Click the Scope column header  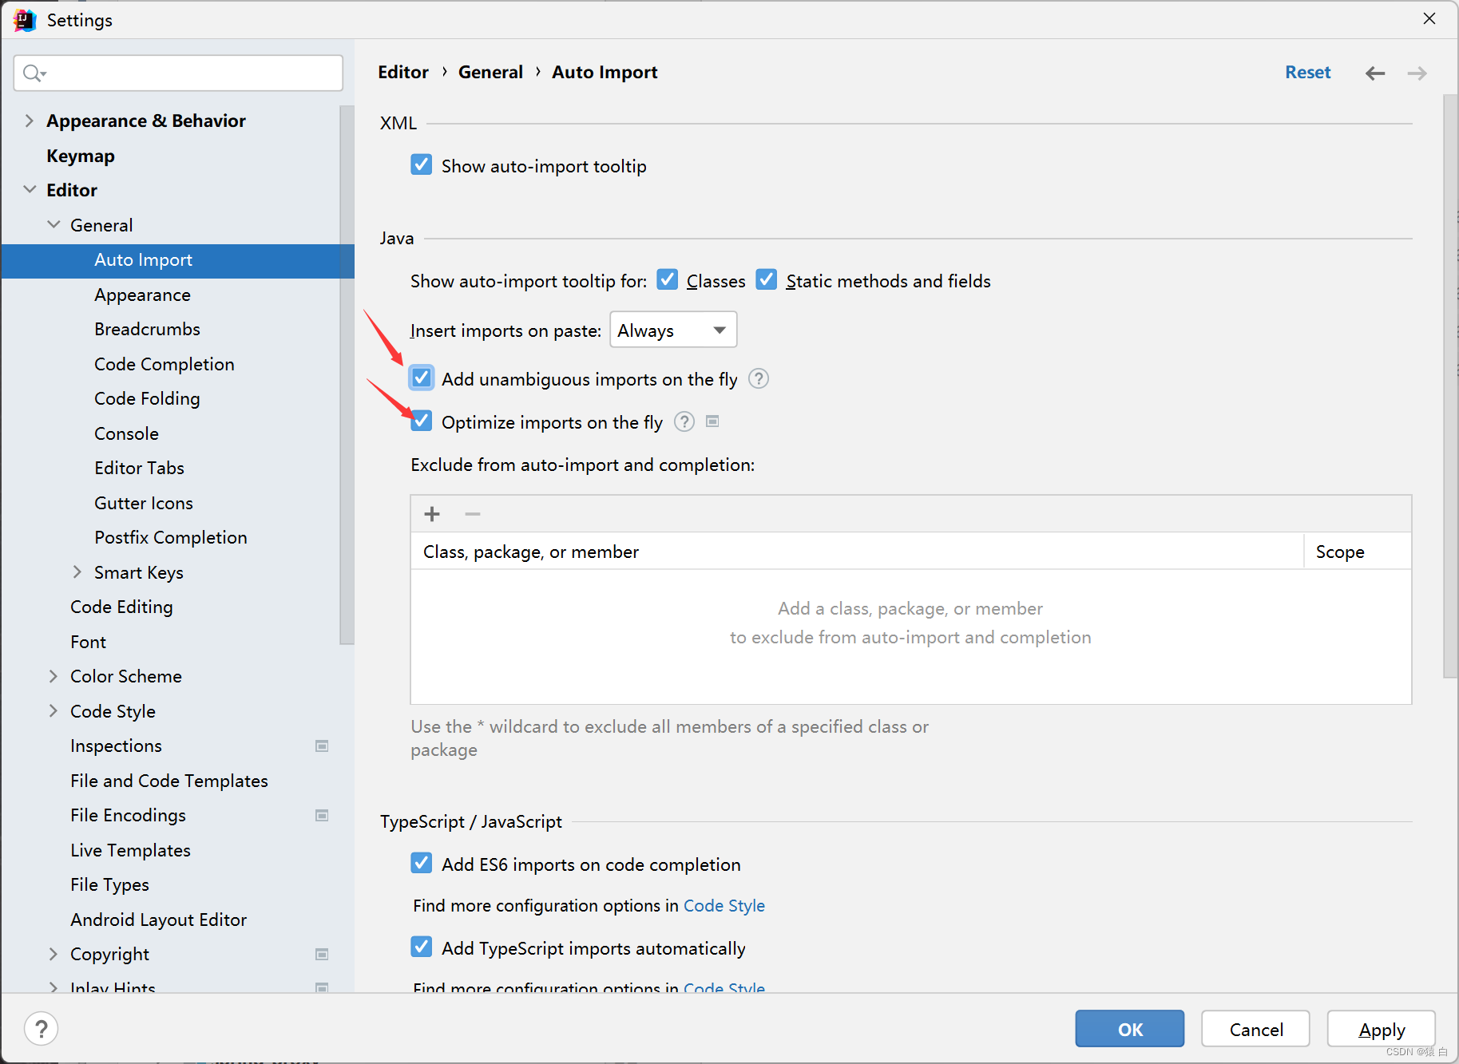[x=1358, y=552]
